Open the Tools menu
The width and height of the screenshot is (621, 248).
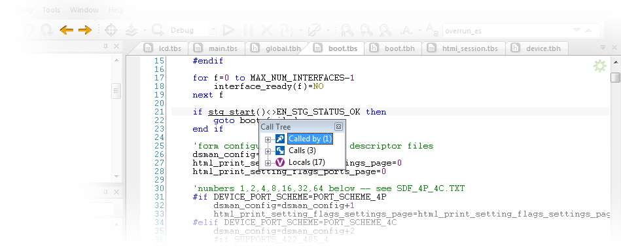tap(52, 10)
